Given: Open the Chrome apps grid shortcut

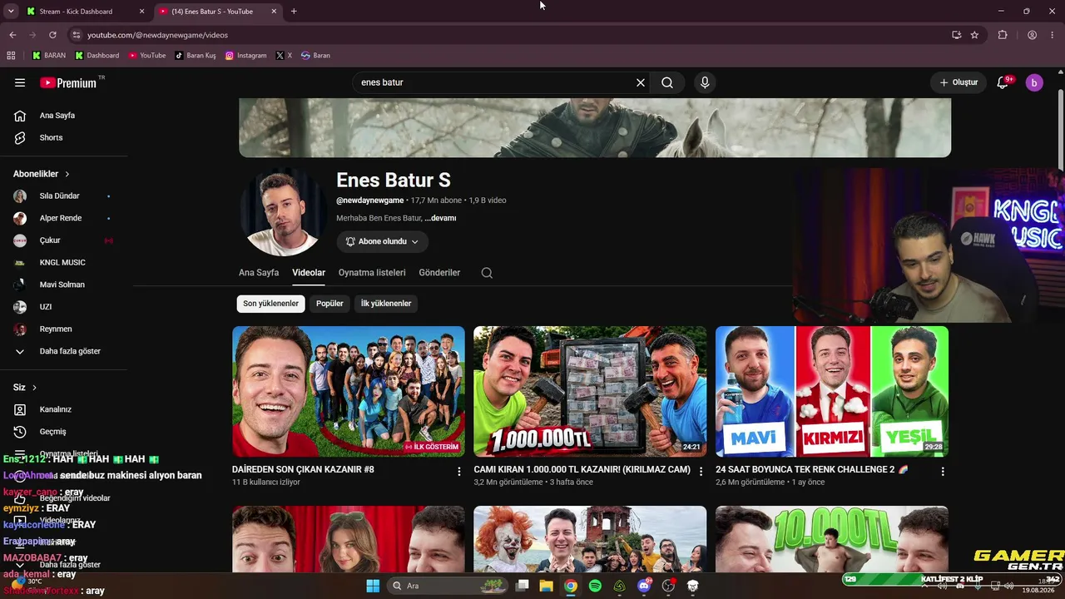Looking at the screenshot, I should click(x=11, y=56).
